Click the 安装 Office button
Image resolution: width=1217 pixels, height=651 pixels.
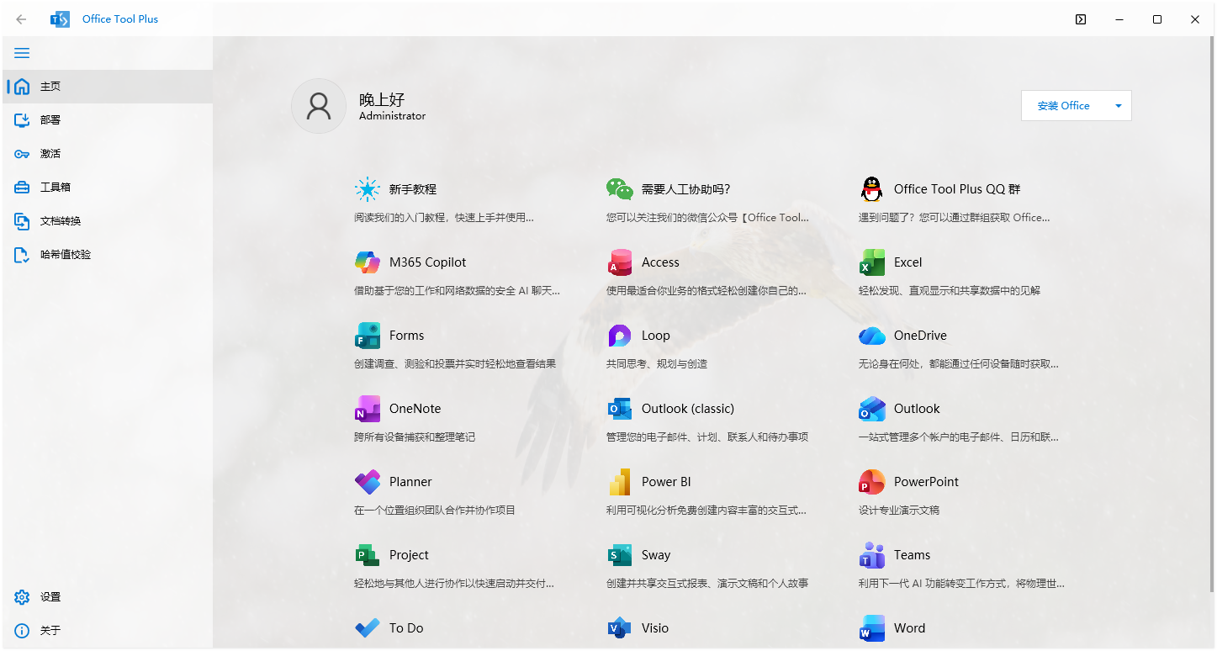[x=1062, y=105]
